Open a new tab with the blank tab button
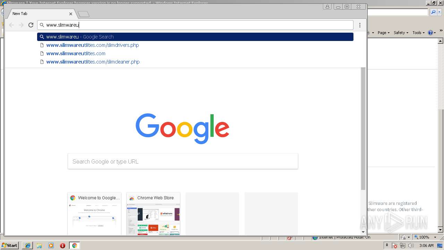Image resolution: width=444 pixels, height=250 pixels. click(84, 14)
